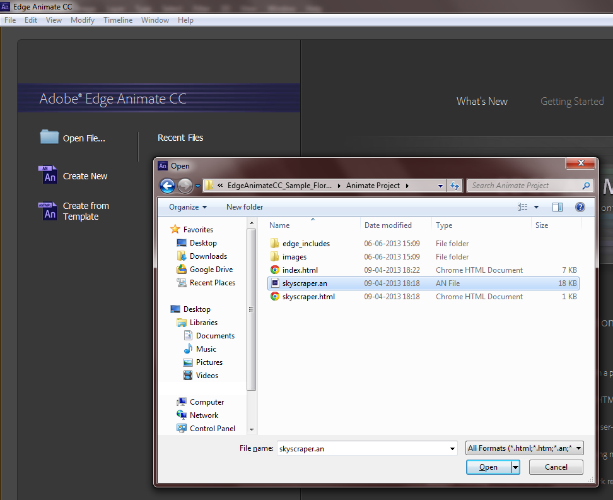Expand the address bar previous locations dropdown
Image resolution: width=613 pixels, height=500 pixels.
[440, 186]
